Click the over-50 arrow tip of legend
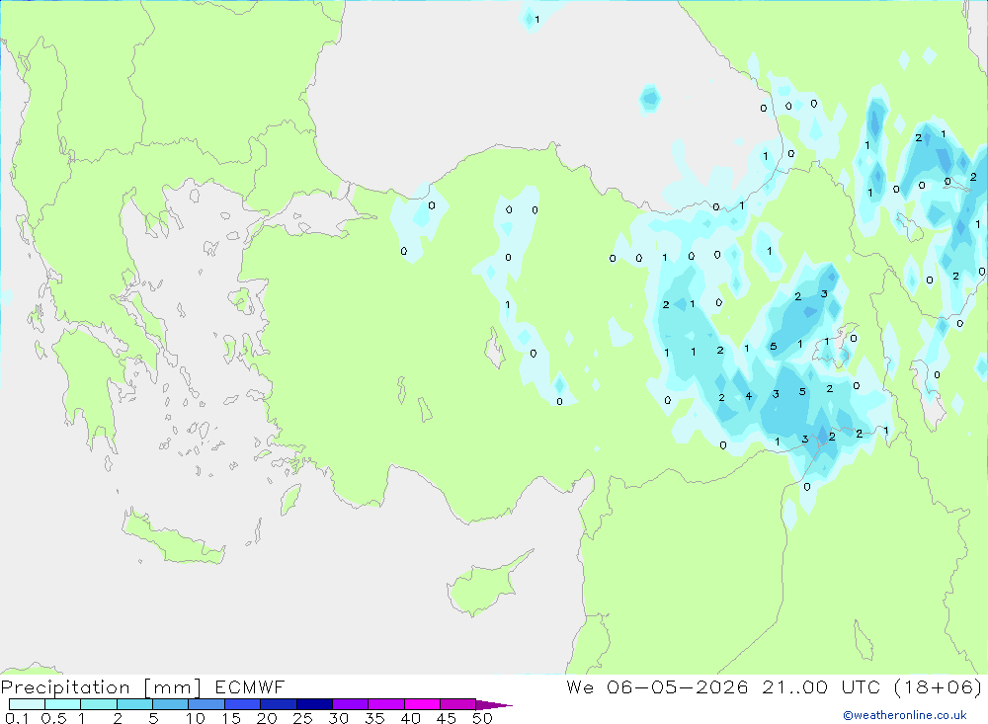The image size is (988, 724). 493,704
